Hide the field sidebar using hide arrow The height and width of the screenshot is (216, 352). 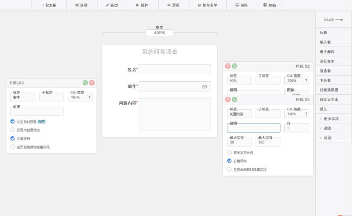[x=334, y=19]
